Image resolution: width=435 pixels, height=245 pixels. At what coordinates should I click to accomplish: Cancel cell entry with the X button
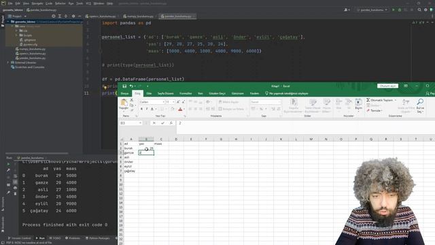point(154,123)
